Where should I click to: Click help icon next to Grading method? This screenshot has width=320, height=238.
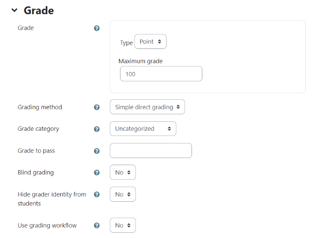(x=97, y=107)
